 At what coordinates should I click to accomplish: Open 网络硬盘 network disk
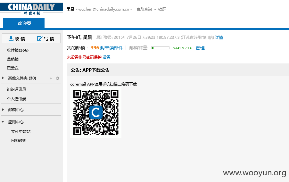[19, 141]
